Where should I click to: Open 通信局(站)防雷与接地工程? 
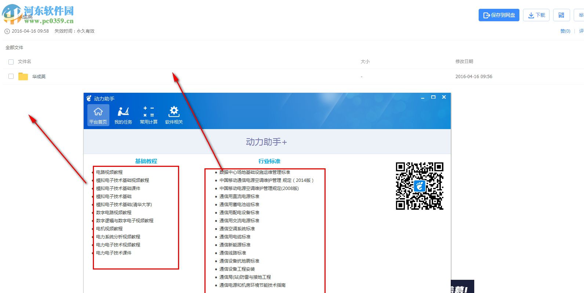[245, 277]
